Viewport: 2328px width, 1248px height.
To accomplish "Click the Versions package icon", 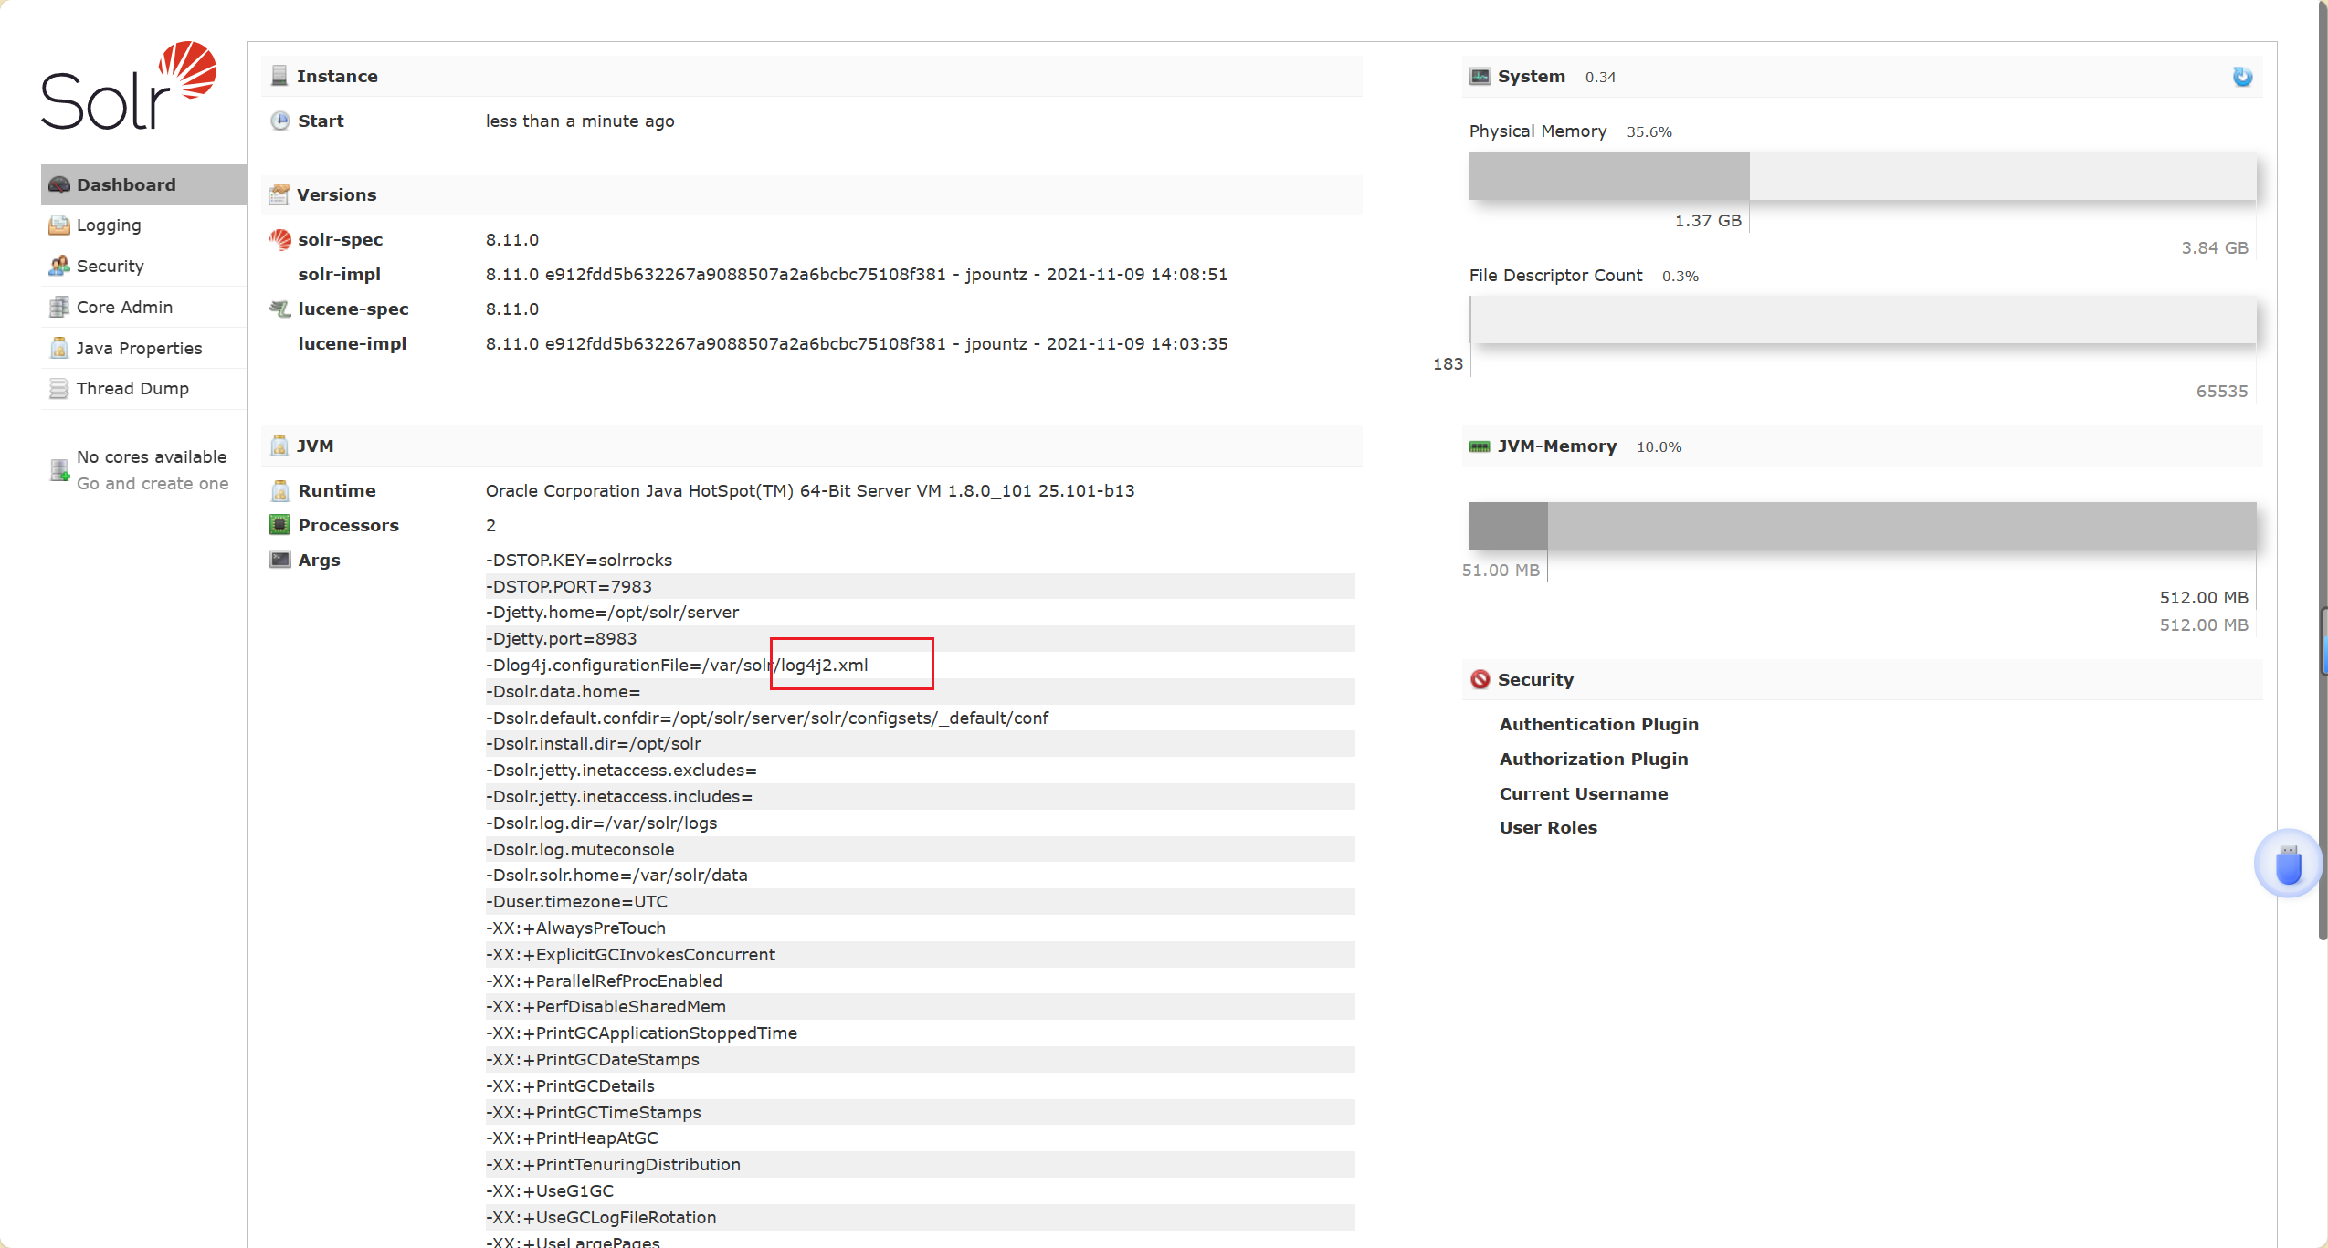I will pyautogui.click(x=279, y=194).
